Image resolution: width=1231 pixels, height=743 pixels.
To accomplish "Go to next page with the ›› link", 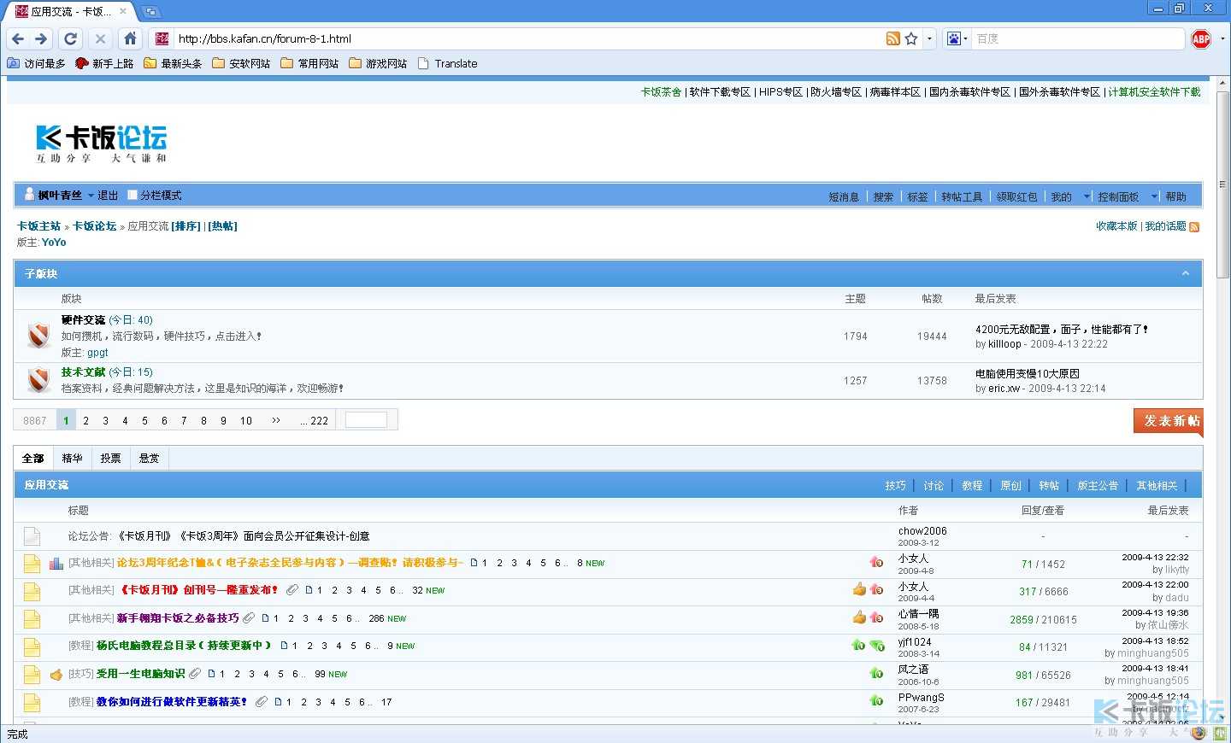I will 276,420.
